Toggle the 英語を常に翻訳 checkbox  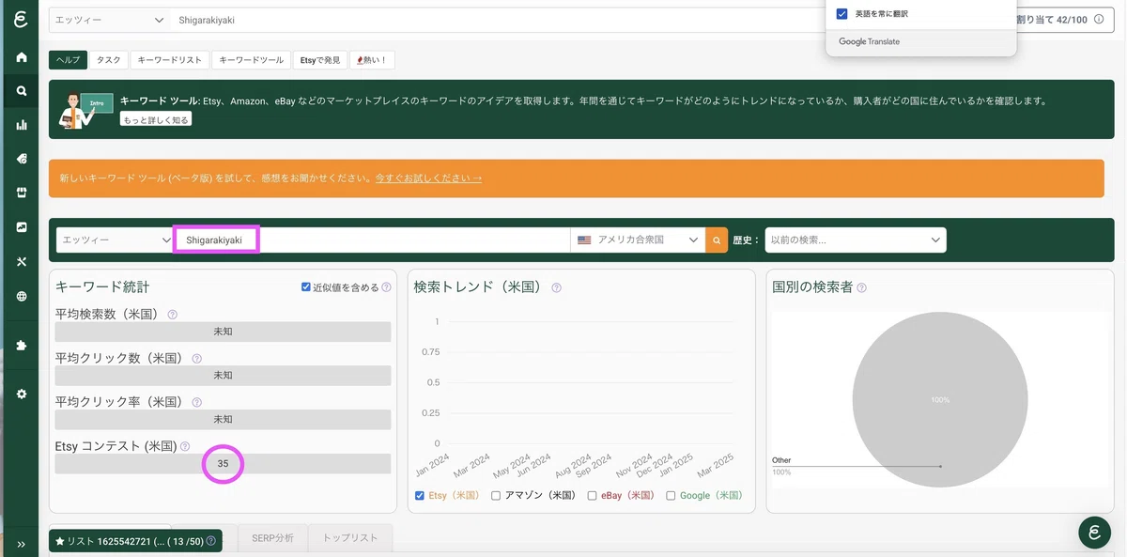coord(842,14)
